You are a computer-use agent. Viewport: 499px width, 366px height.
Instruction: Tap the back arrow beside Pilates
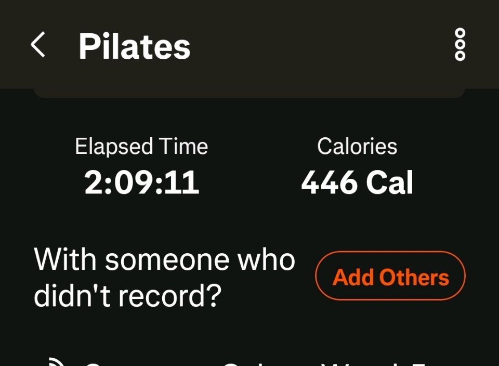click(x=38, y=45)
